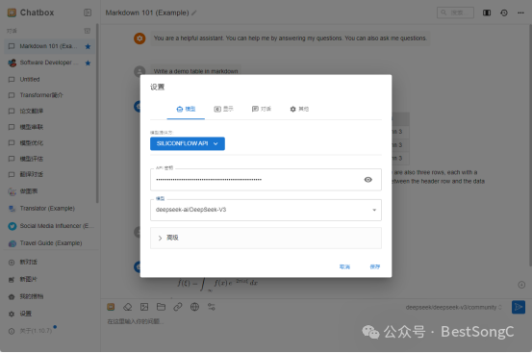This screenshot has width=532, height=353.
Task: Open the 模型 model tab
Action: [186, 109]
